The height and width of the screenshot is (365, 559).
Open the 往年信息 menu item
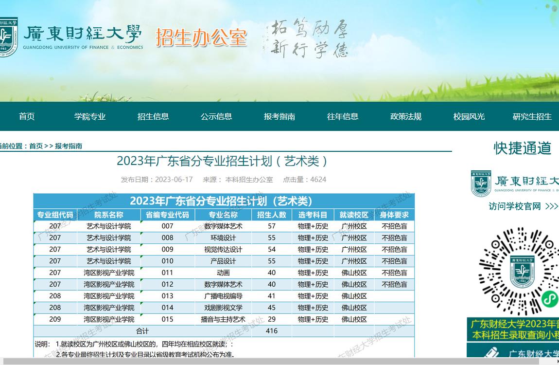click(343, 116)
